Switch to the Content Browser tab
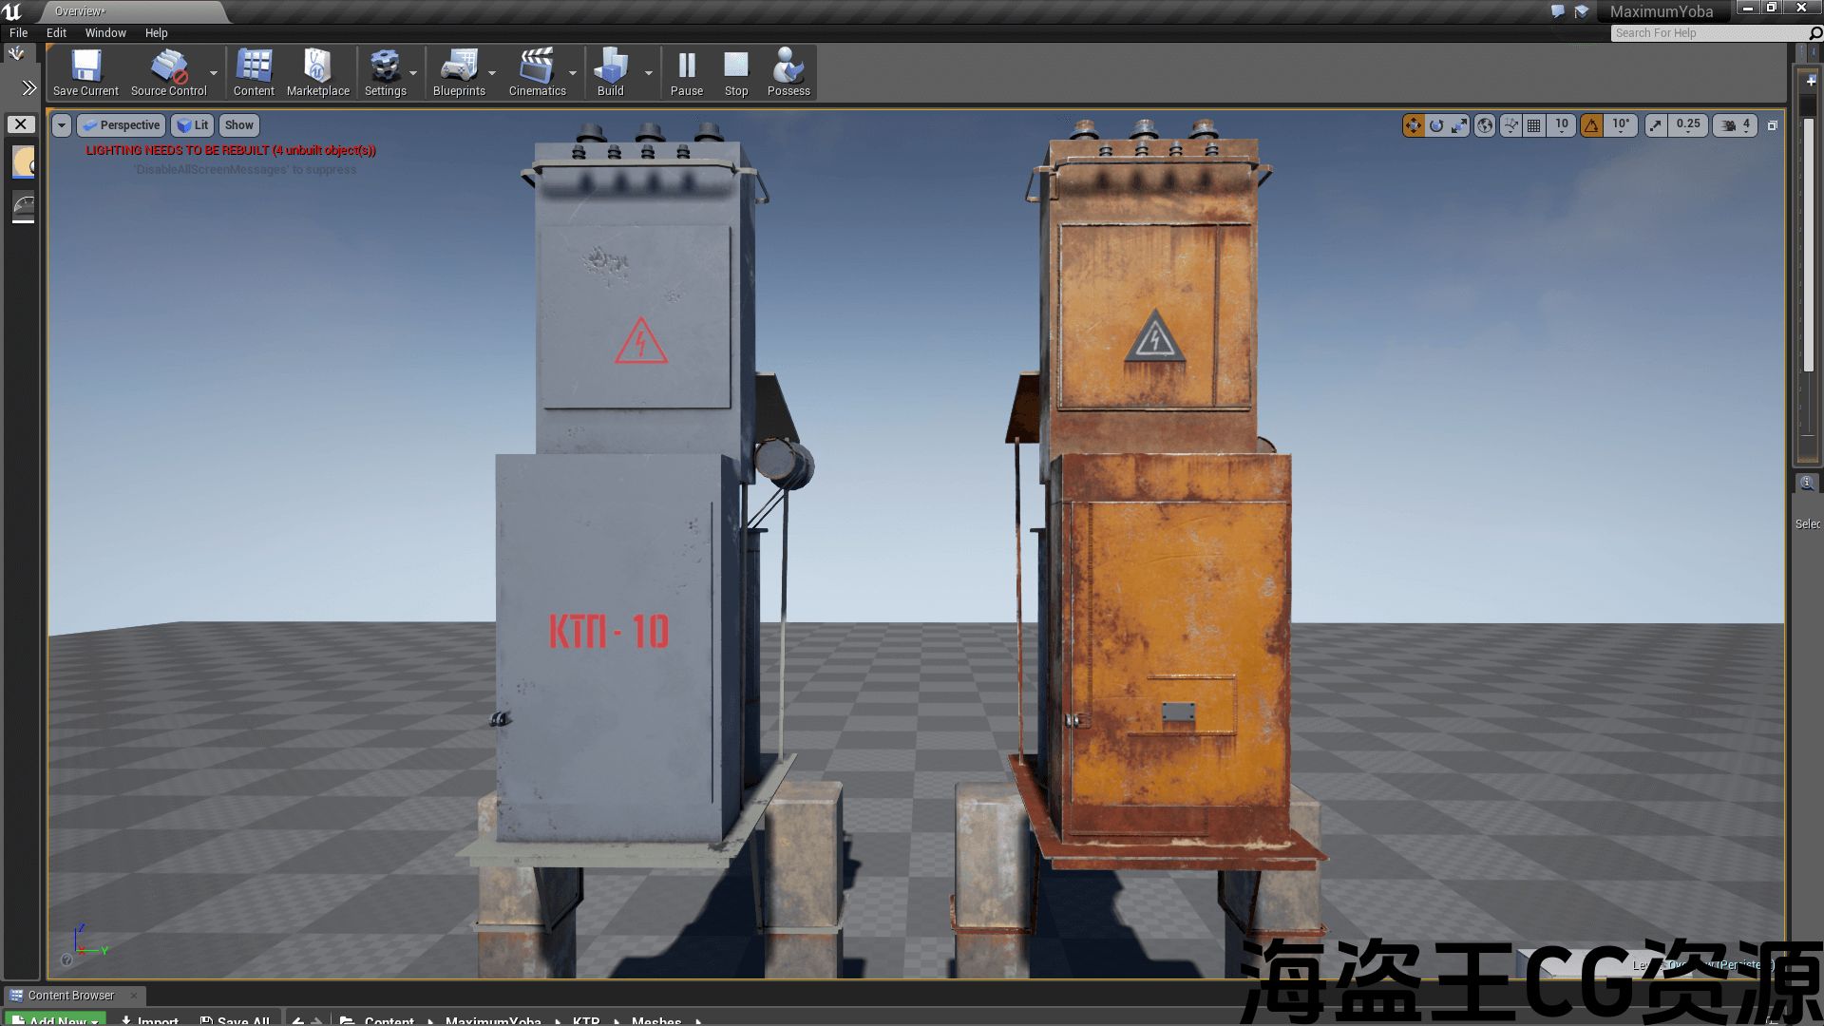The height and width of the screenshot is (1026, 1824). (x=70, y=996)
